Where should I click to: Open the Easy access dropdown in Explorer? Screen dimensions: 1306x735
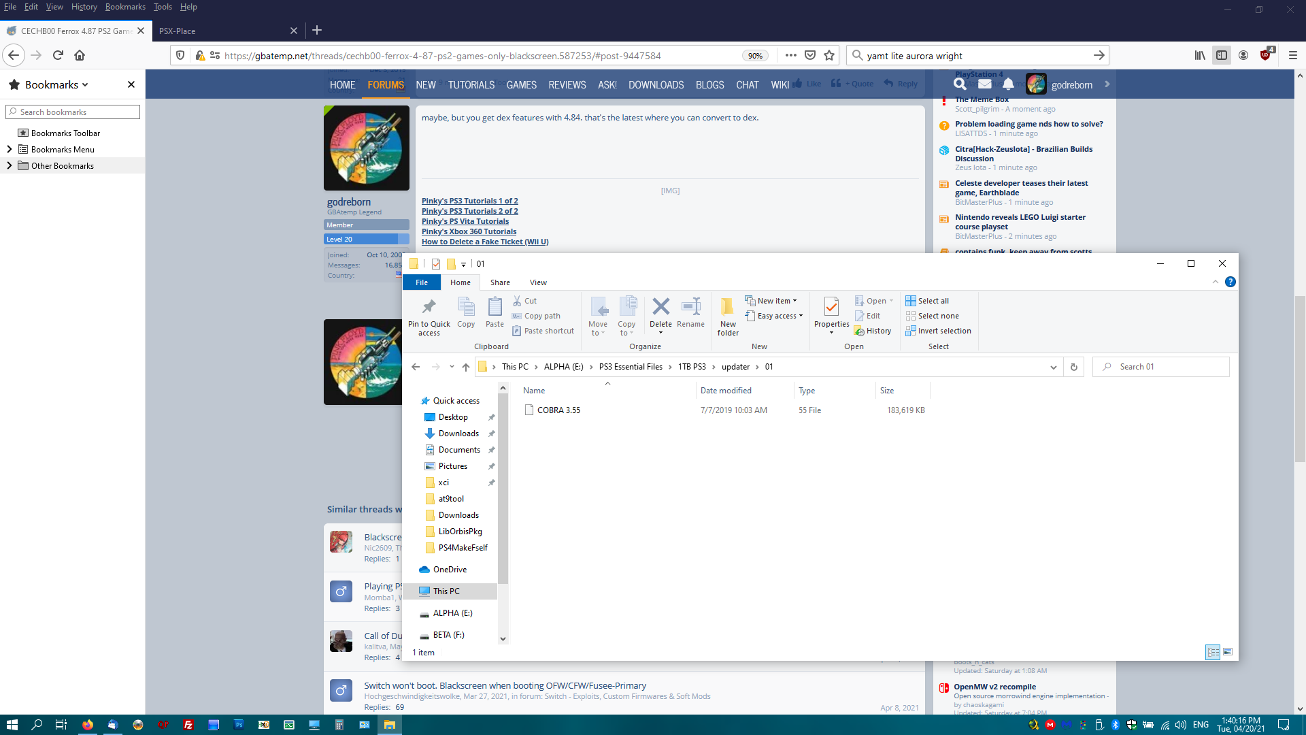point(774,316)
